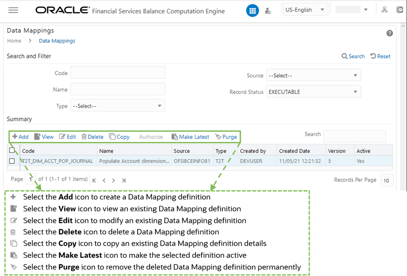
Task: Open help question mark icon
Action: click(390, 33)
